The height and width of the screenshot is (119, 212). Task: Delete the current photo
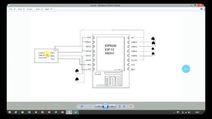tap(131, 106)
